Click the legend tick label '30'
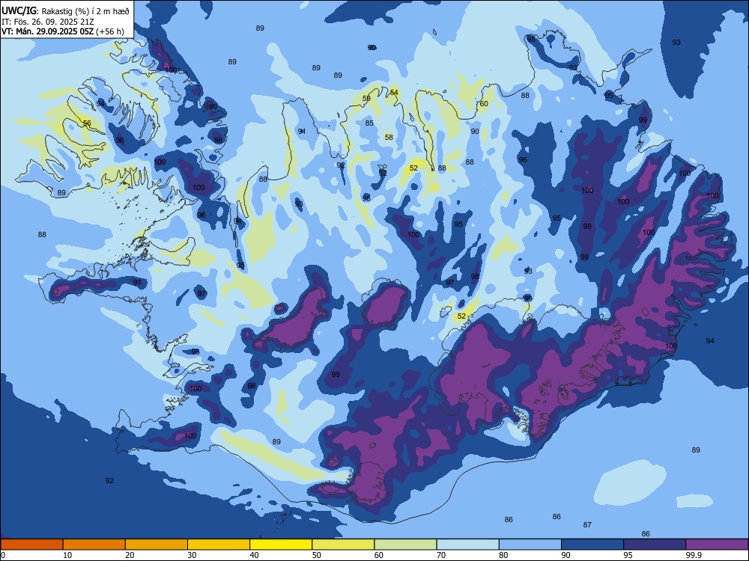Screen dimensions: 749x561 (192, 555)
